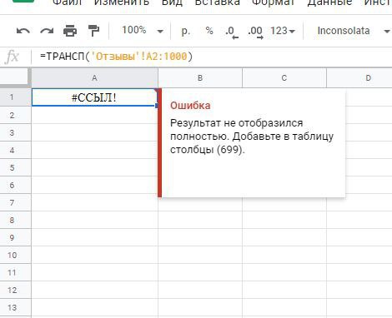Click the Redo arrow icon

(47, 31)
